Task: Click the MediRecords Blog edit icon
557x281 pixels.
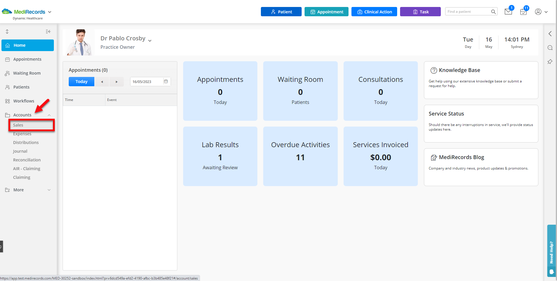Action: (434, 157)
